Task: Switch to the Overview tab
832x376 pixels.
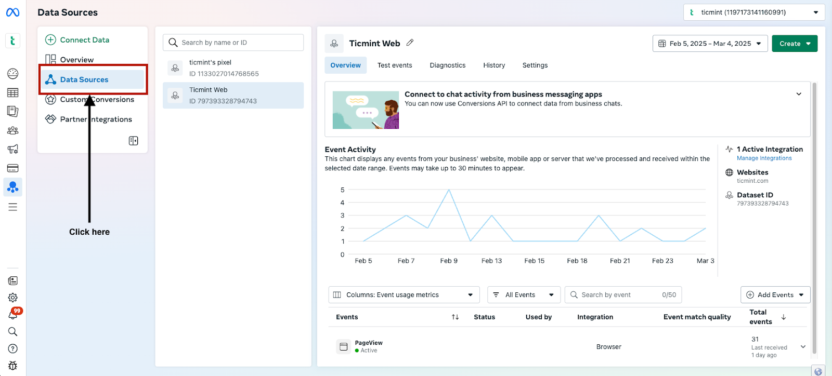Action: [x=345, y=65]
